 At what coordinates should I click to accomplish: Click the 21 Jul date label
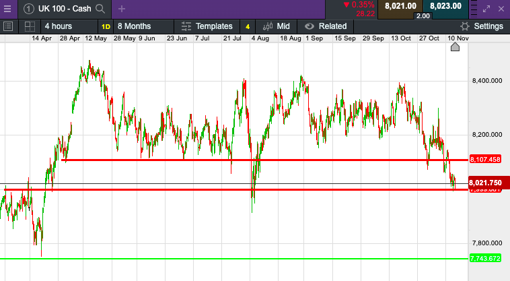232,38
